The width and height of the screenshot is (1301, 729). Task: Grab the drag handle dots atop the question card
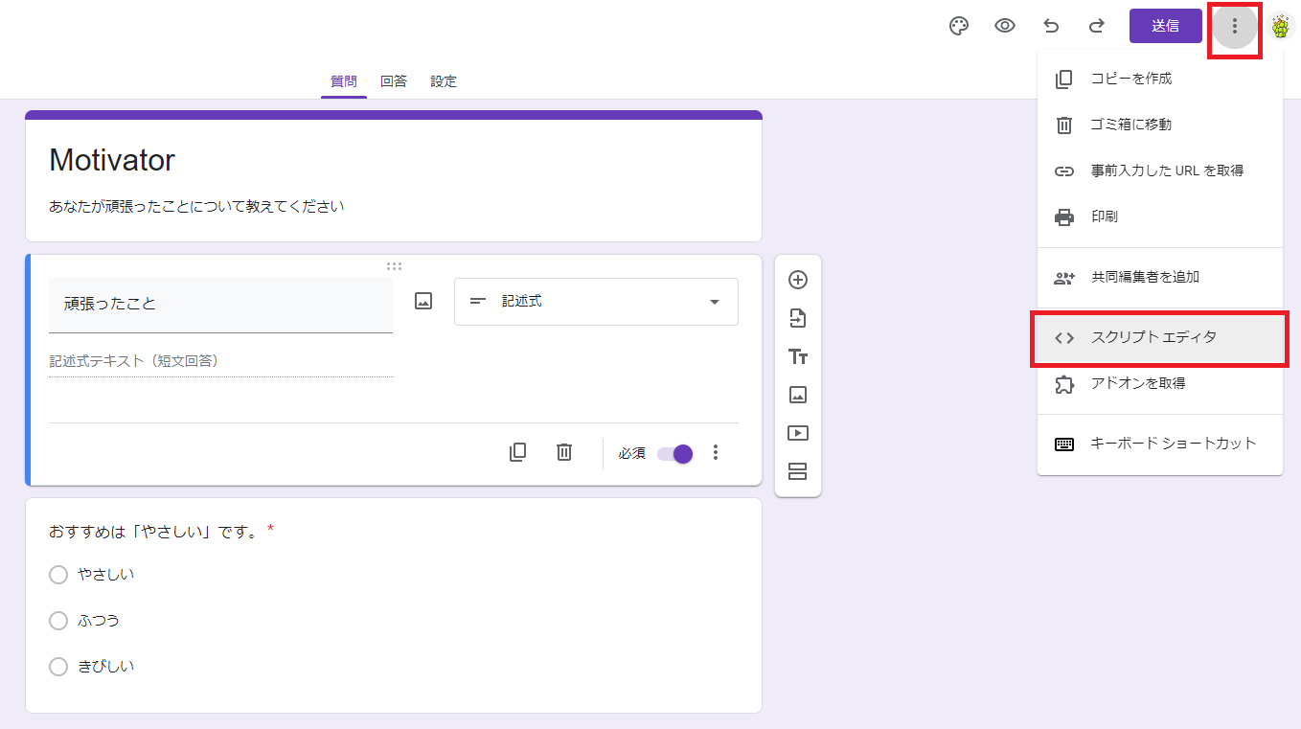(x=394, y=266)
